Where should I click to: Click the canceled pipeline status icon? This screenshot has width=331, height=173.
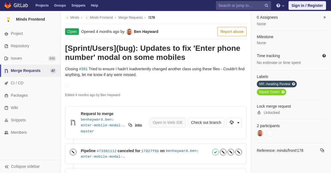tap(73, 152)
